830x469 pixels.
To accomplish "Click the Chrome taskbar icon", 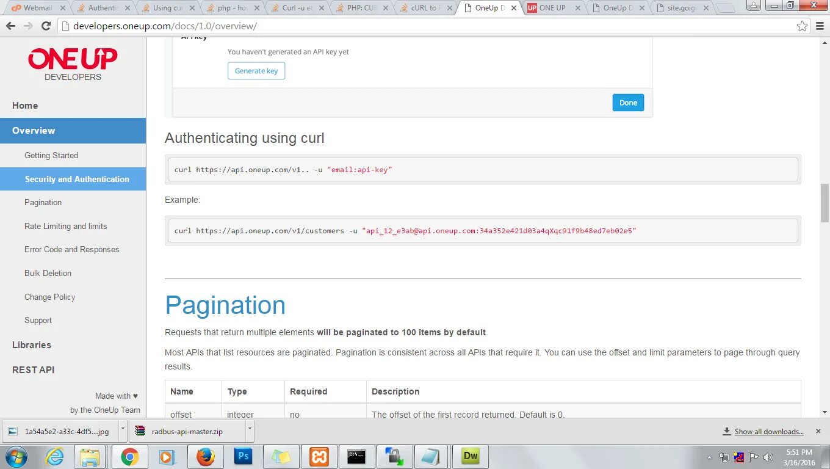I will [x=129, y=457].
